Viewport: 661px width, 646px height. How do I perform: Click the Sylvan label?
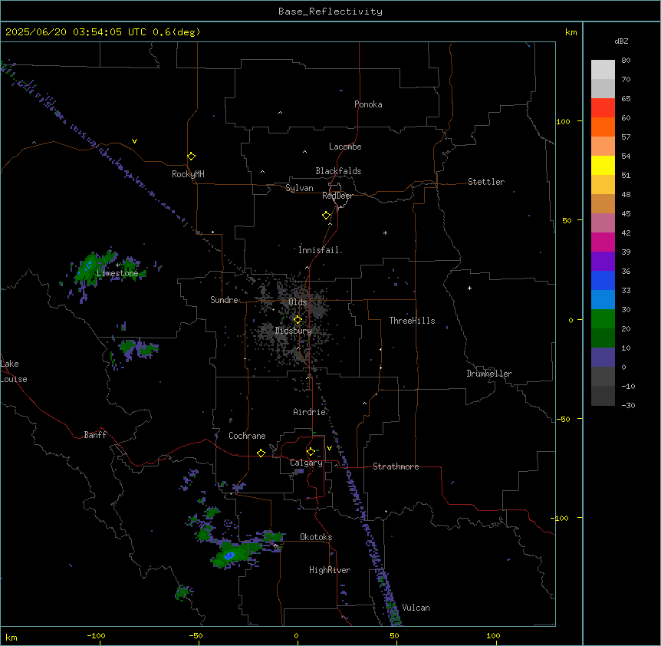(x=299, y=188)
